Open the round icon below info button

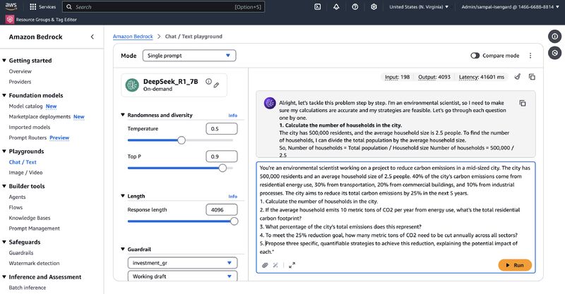coord(555,53)
